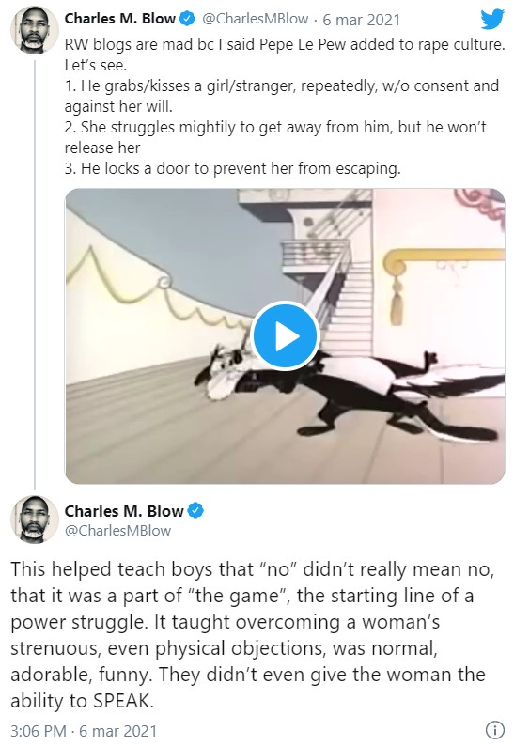Screen dimensions: 514x746
Task: Open the tweet info icon
Action: [494, 729]
